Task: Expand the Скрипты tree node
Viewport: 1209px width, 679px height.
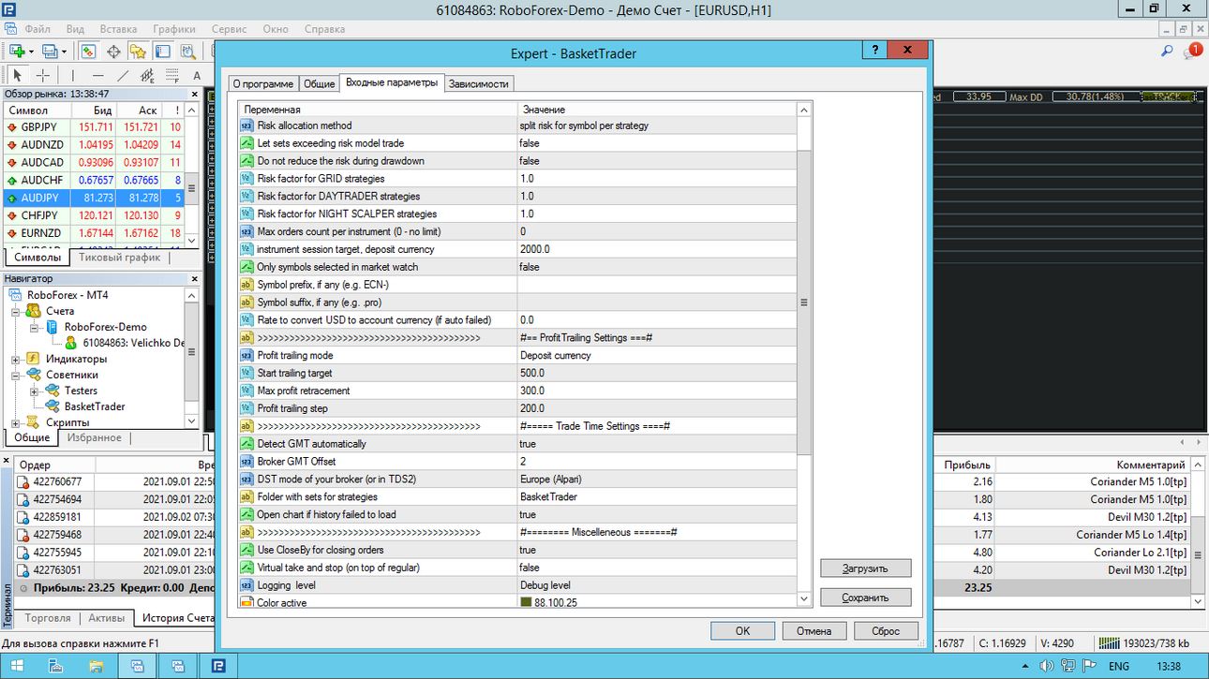Action: (16, 422)
